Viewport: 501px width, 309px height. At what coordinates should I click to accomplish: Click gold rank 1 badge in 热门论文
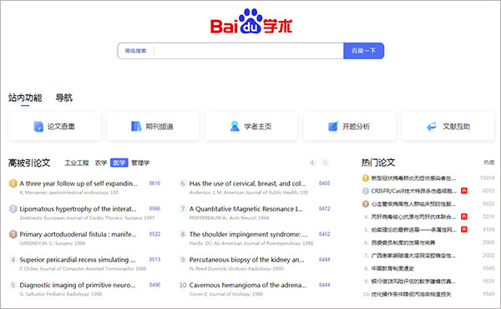click(x=366, y=178)
